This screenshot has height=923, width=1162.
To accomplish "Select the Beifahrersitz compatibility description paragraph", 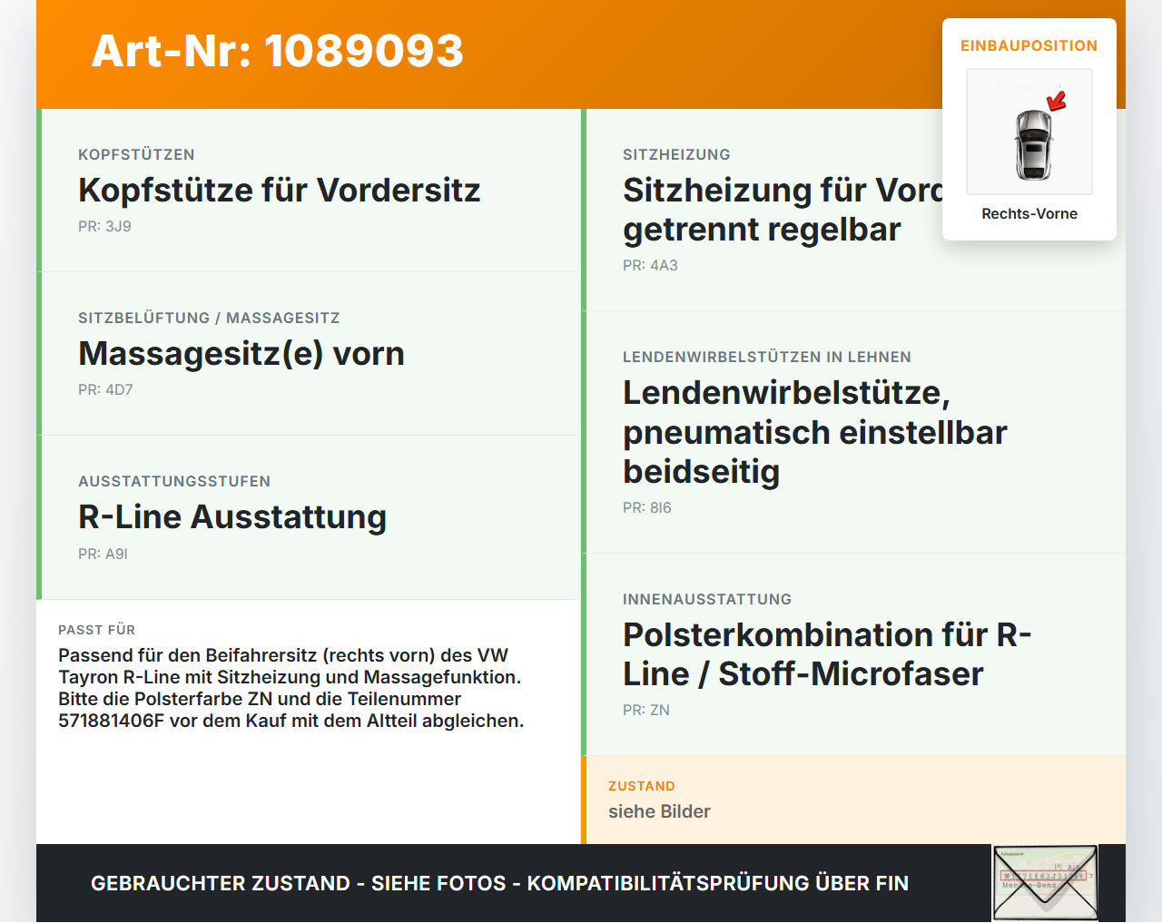I will pyautogui.click(x=291, y=688).
